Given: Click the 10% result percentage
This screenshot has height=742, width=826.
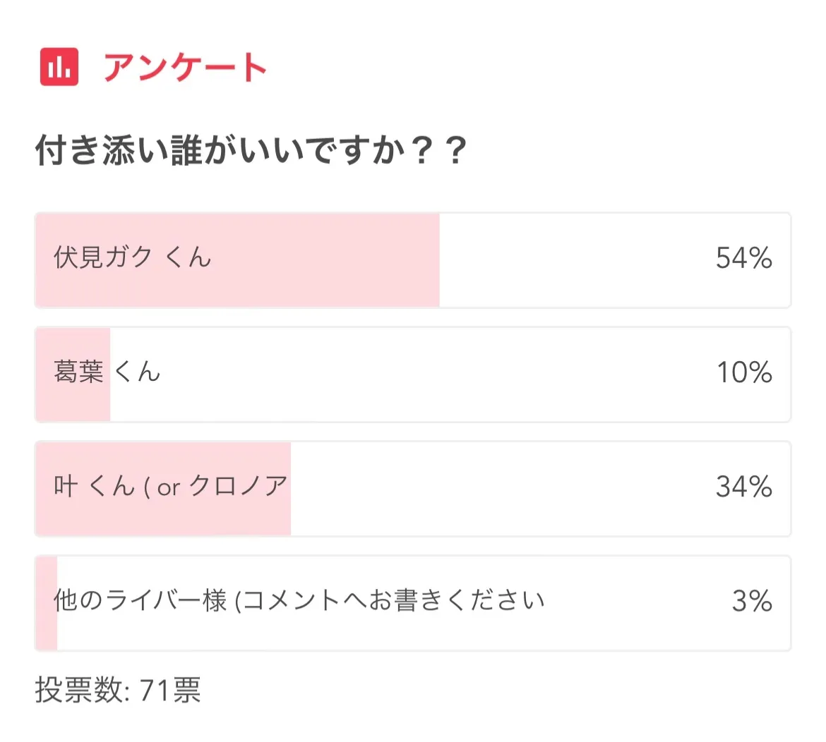Looking at the screenshot, I should (x=744, y=372).
